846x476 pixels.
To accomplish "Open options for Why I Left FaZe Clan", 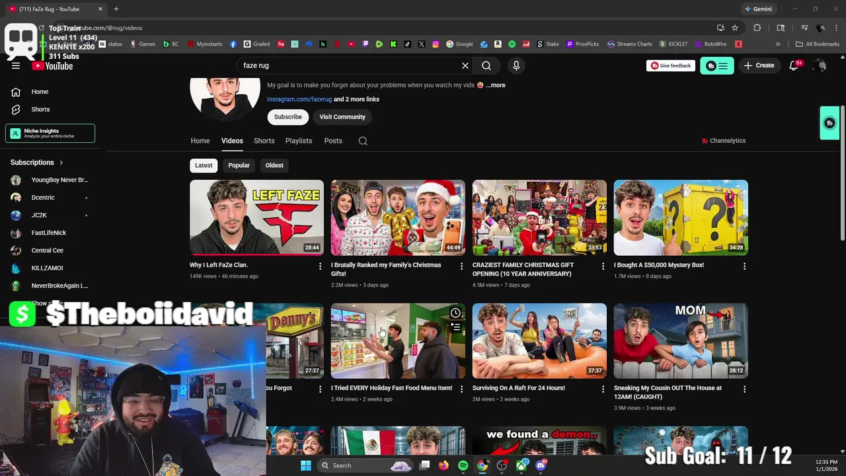I will pos(320,266).
